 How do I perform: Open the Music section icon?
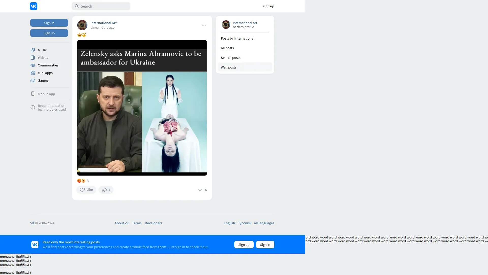coord(33,50)
